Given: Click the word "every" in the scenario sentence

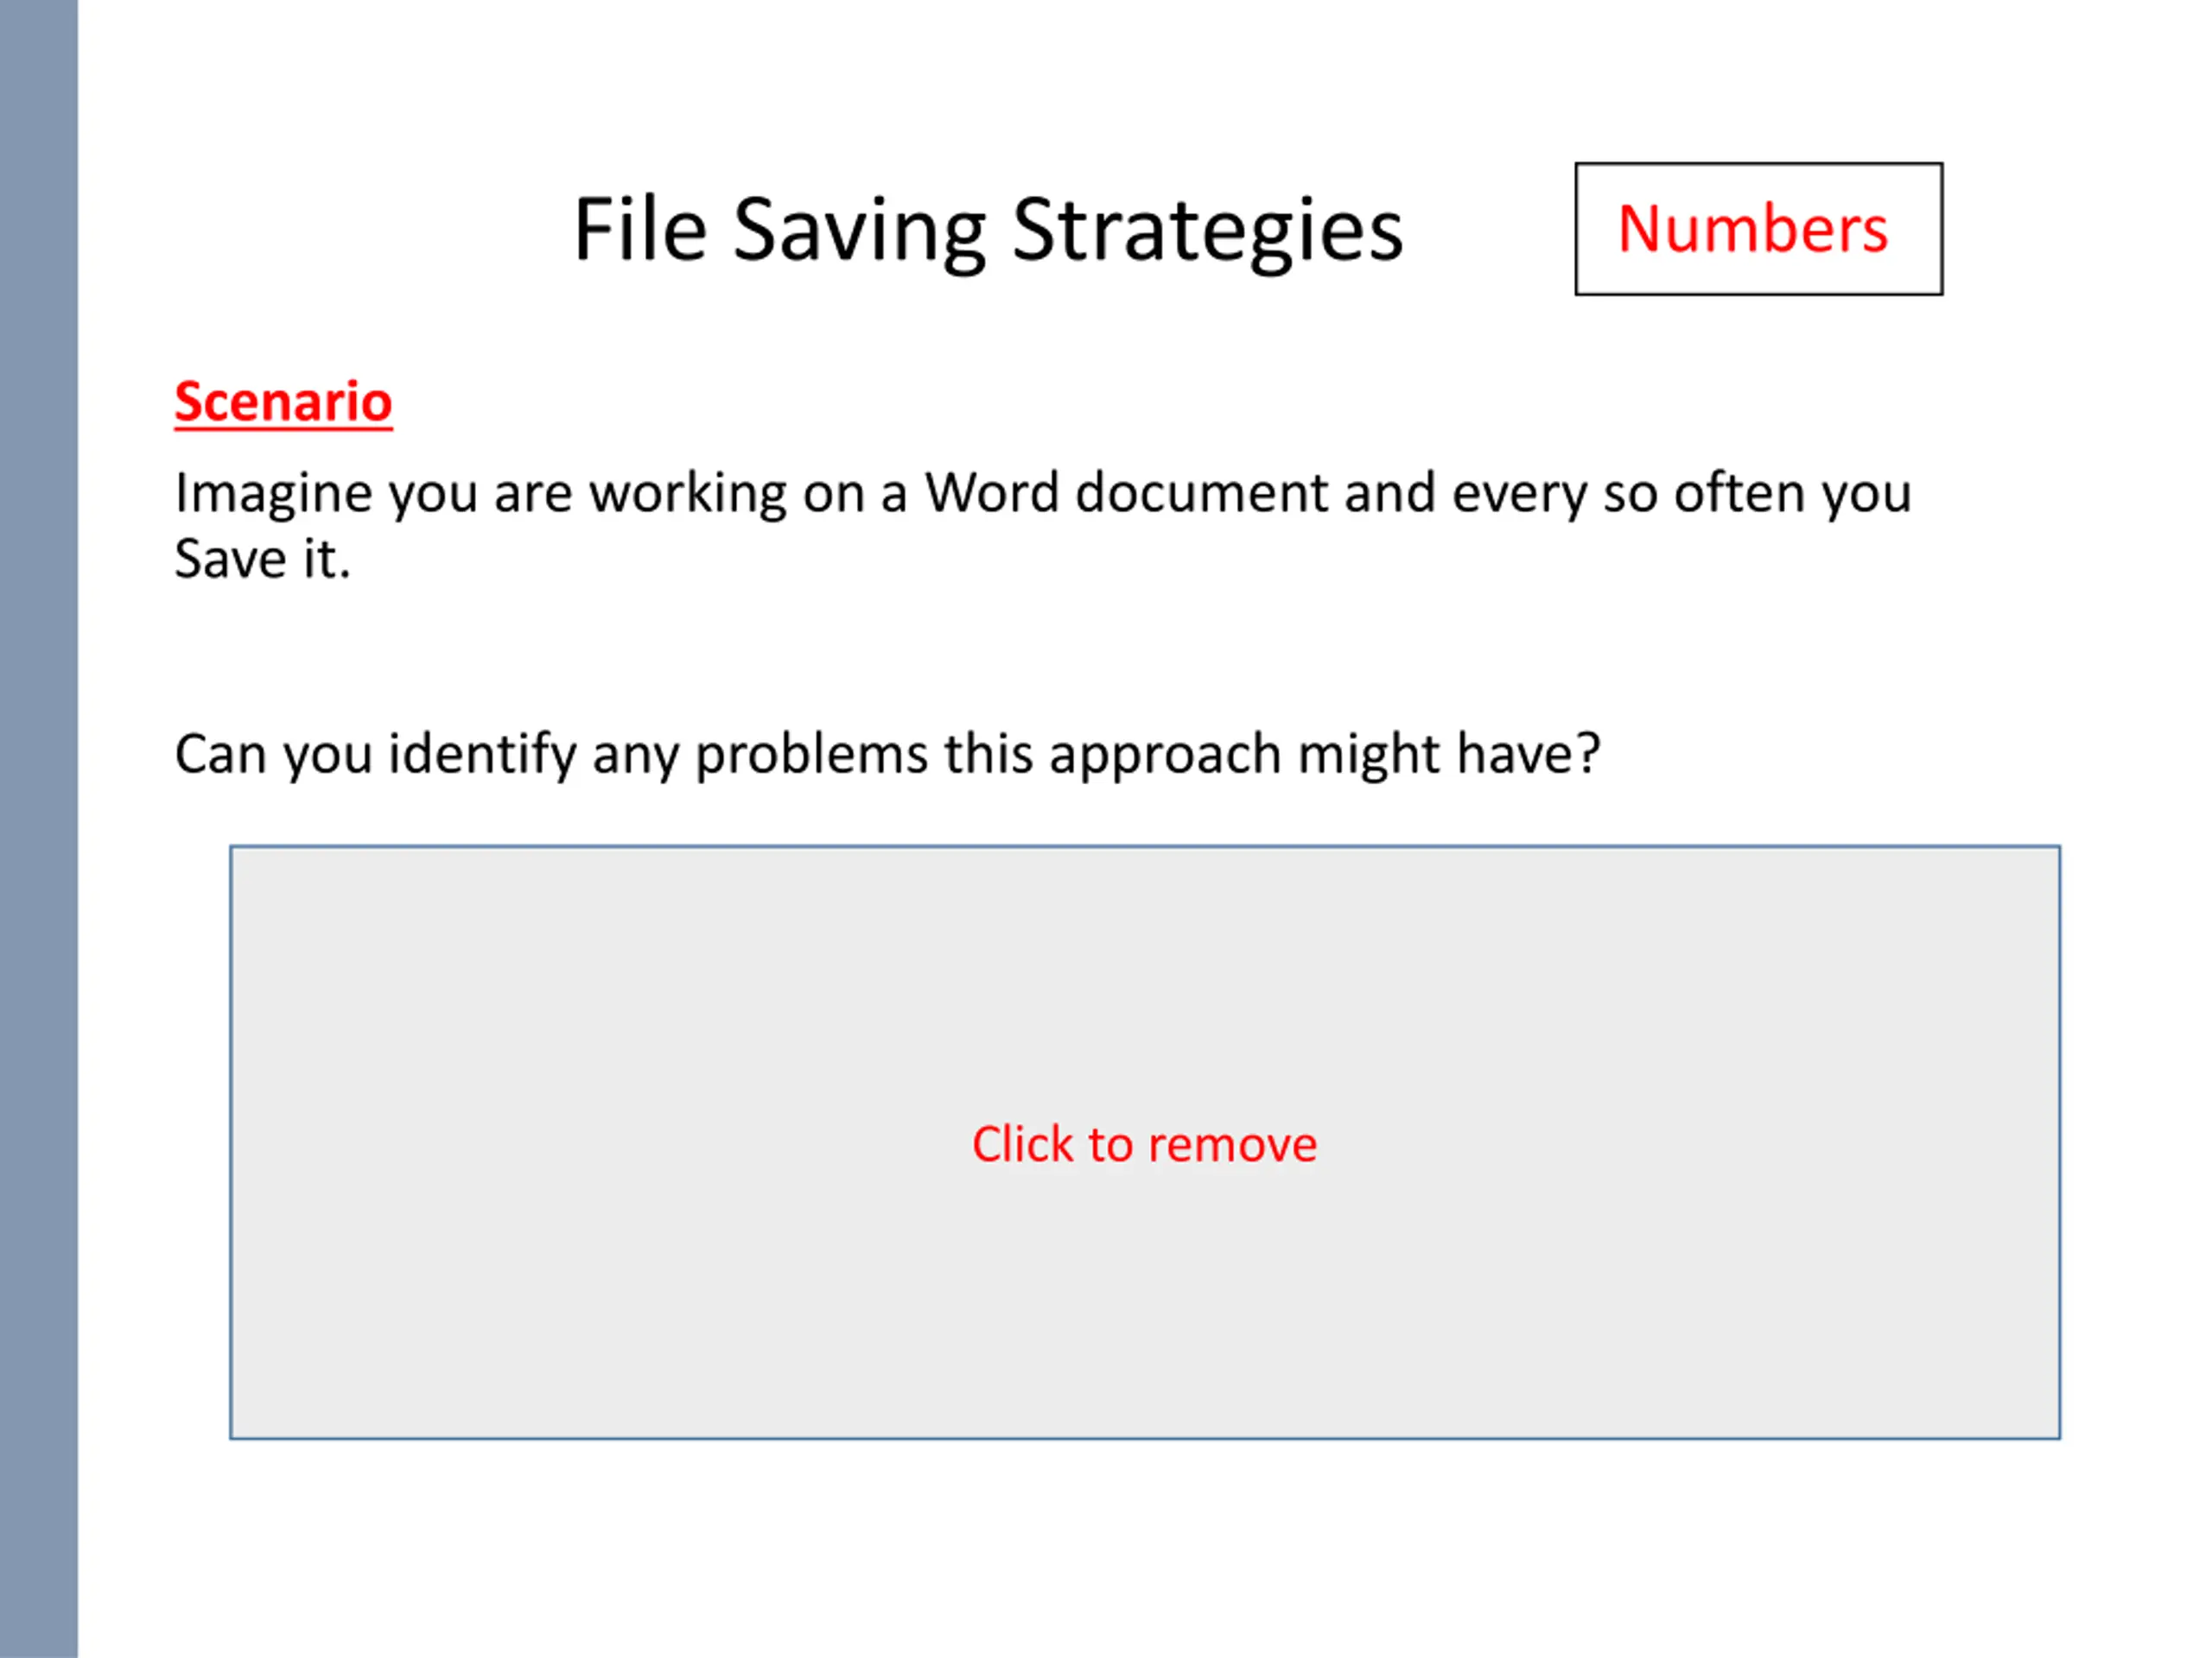Looking at the screenshot, I should (1519, 494).
